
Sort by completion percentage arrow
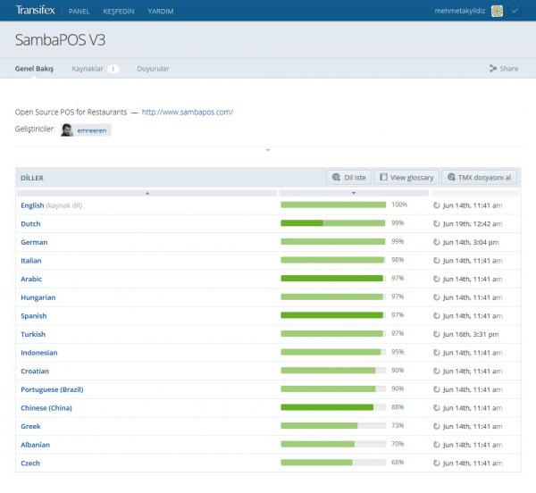coord(354,193)
